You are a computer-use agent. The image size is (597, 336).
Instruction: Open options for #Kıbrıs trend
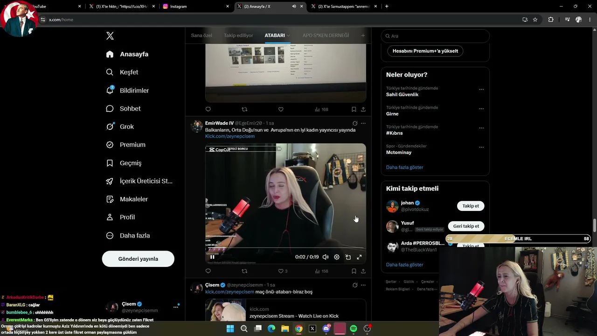[481, 128]
